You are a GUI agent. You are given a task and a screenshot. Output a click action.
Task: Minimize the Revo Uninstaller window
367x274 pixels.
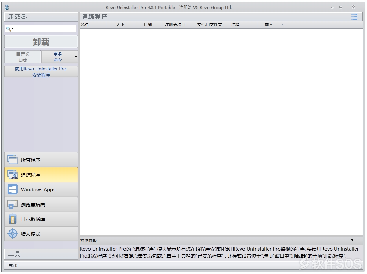click(x=333, y=7)
